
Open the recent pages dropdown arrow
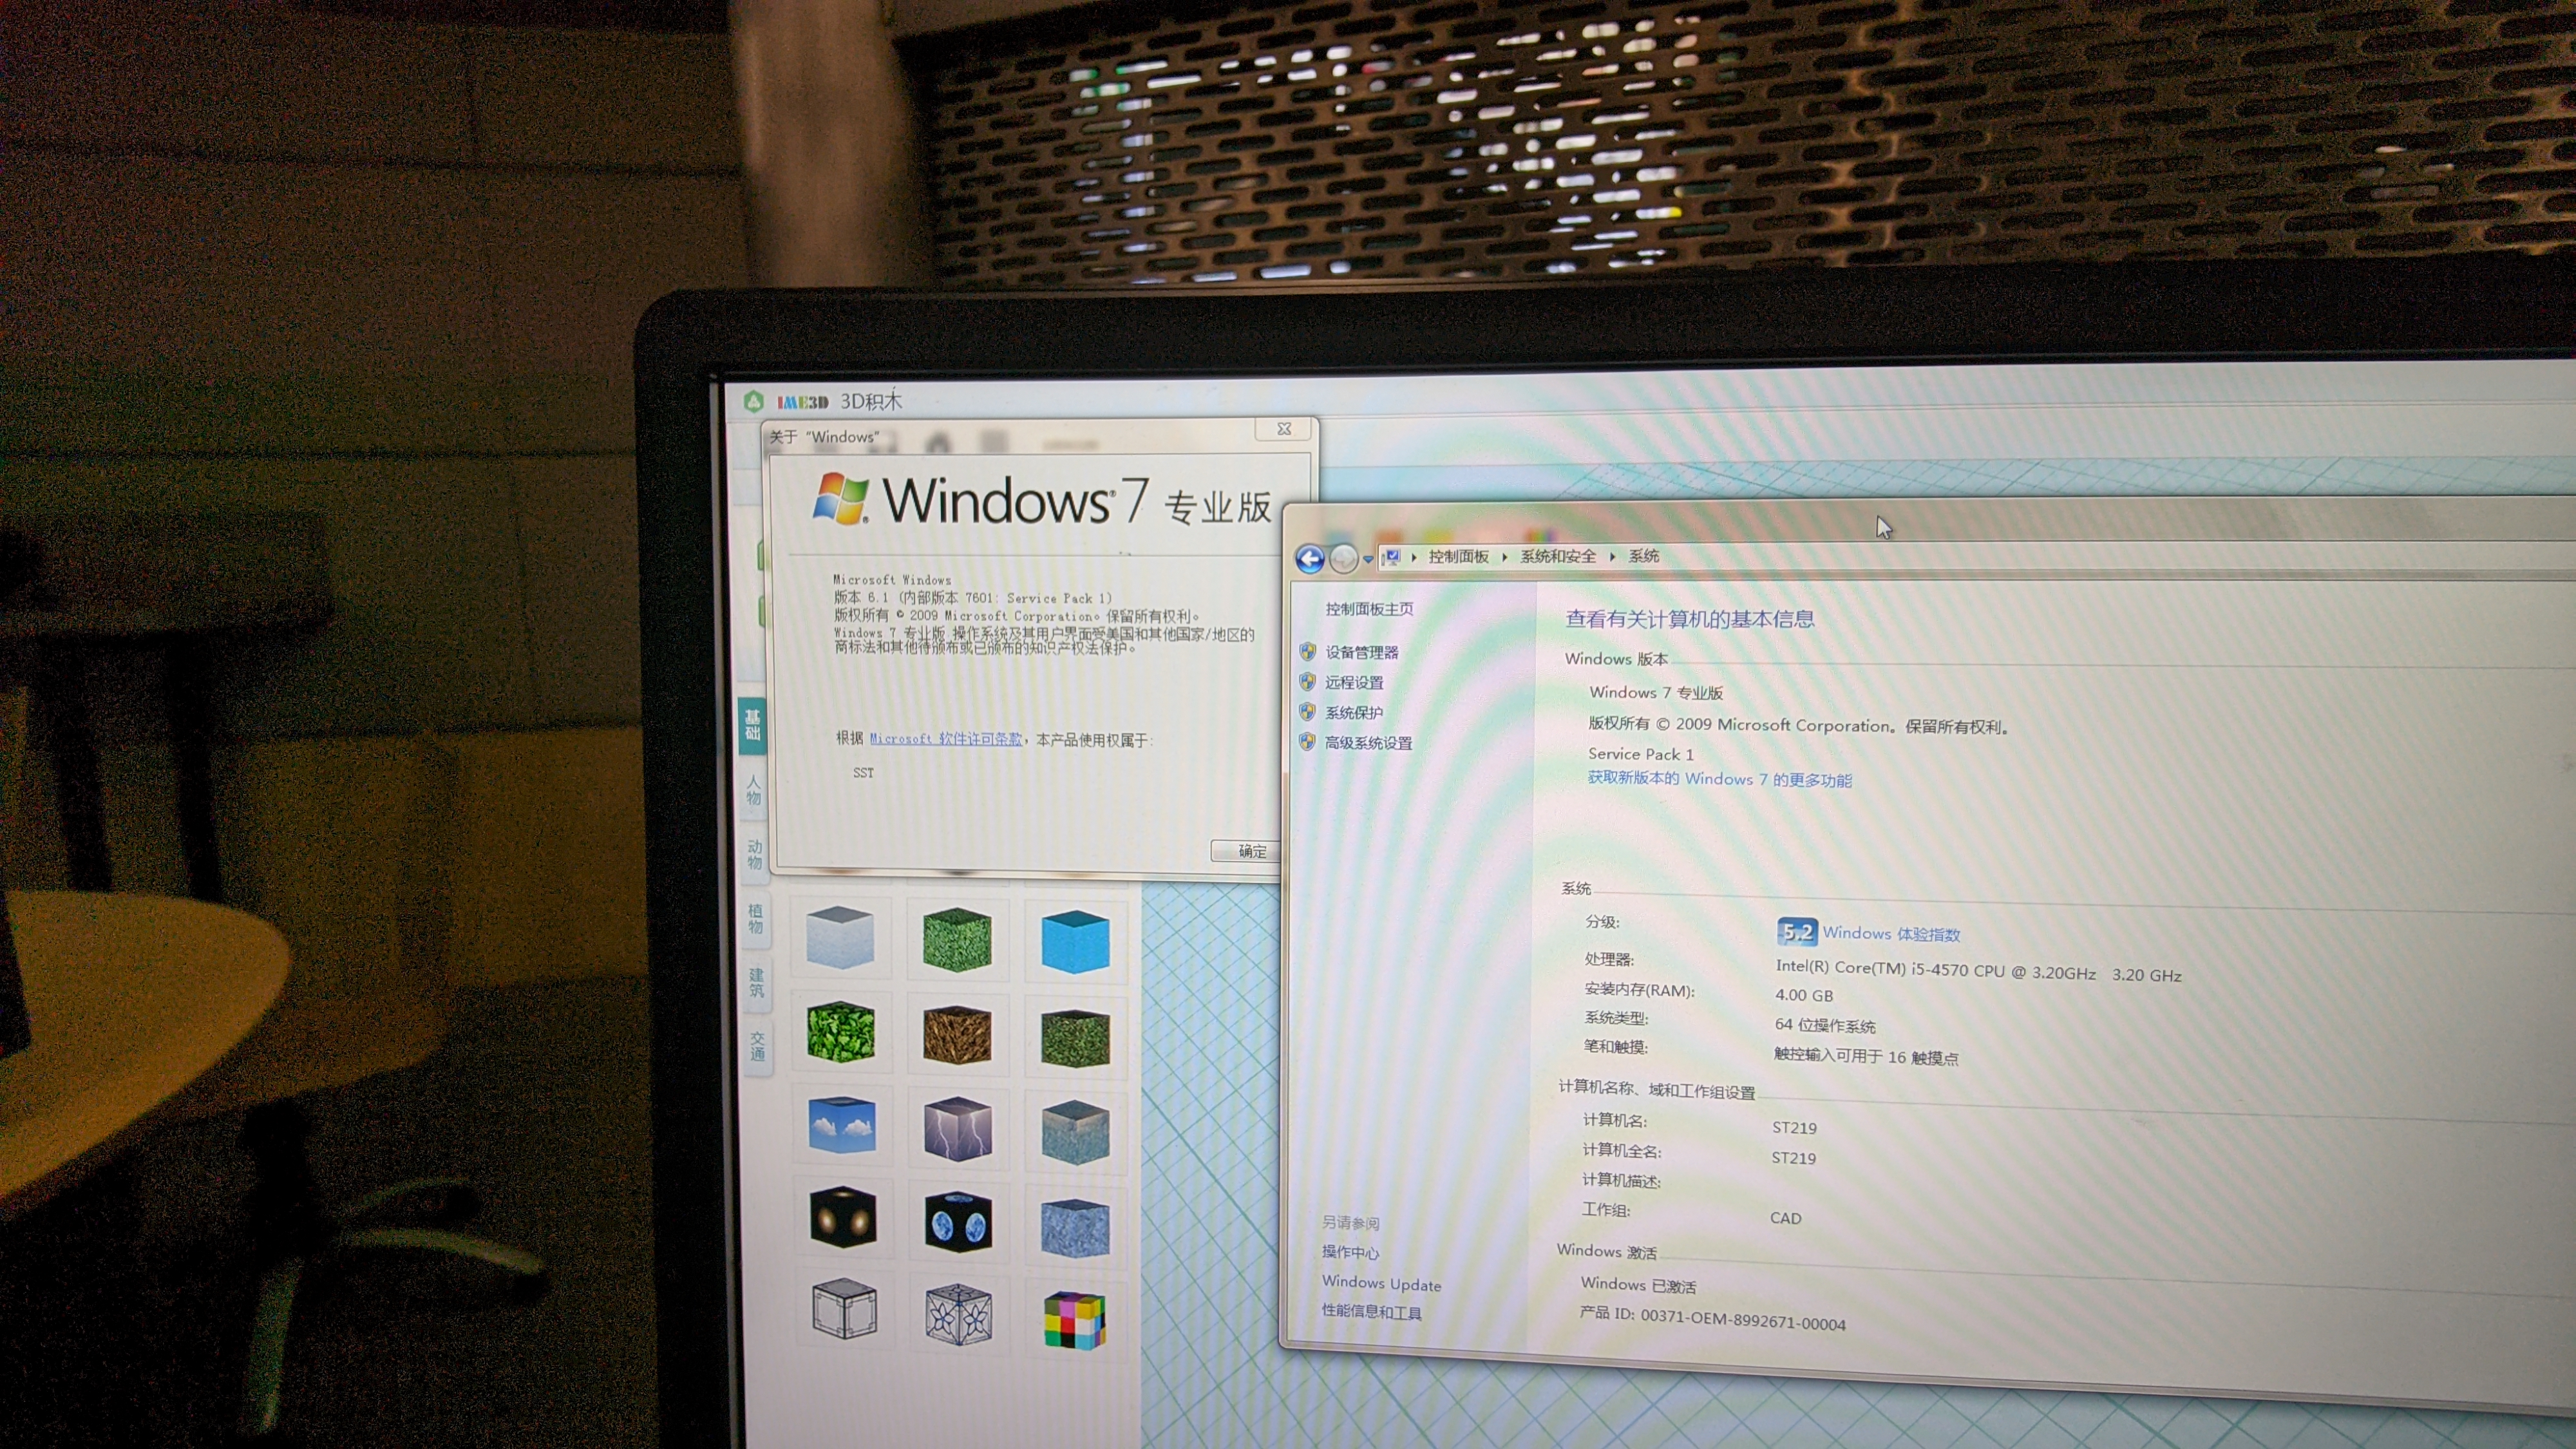(x=1367, y=559)
